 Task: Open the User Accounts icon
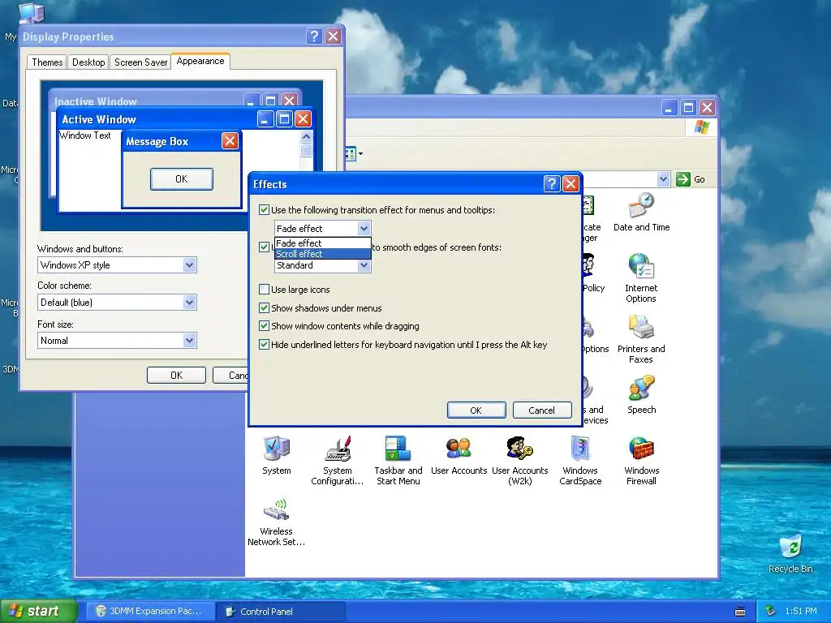(x=459, y=455)
